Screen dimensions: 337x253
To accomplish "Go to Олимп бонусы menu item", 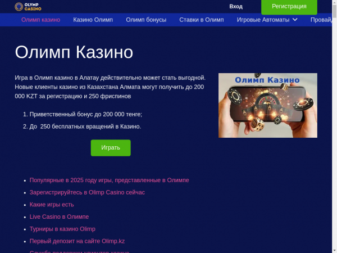I will (146, 20).
